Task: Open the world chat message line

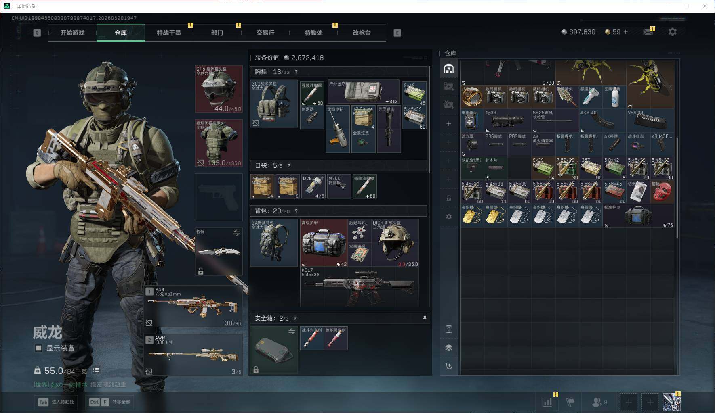Action: [x=80, y=384]
